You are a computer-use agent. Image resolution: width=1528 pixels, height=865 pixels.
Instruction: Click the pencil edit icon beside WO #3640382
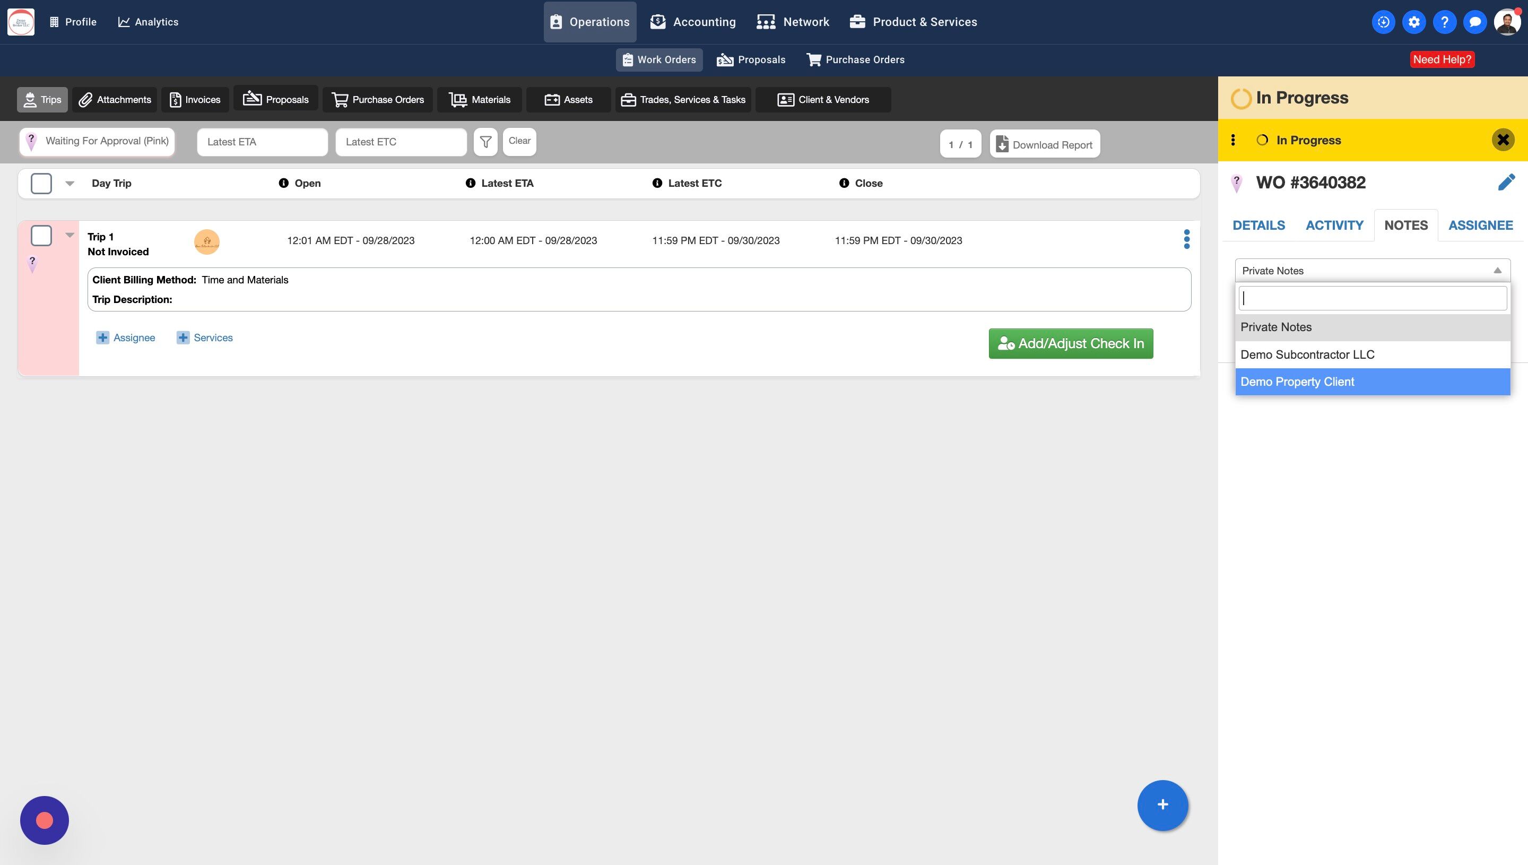pos(1506,183)
